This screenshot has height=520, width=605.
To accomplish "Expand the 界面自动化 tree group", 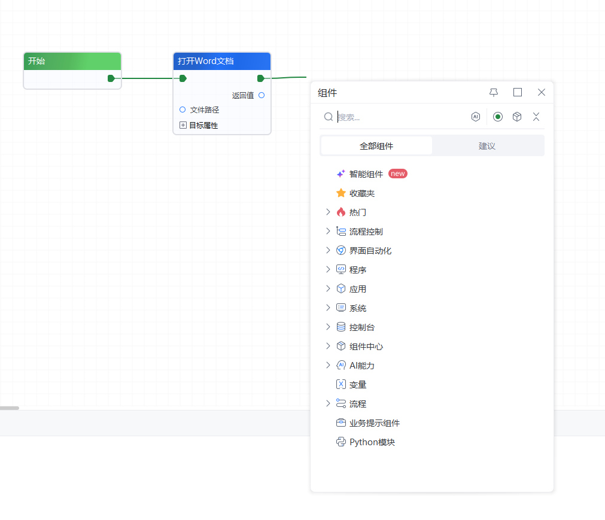I will (328, 250).
